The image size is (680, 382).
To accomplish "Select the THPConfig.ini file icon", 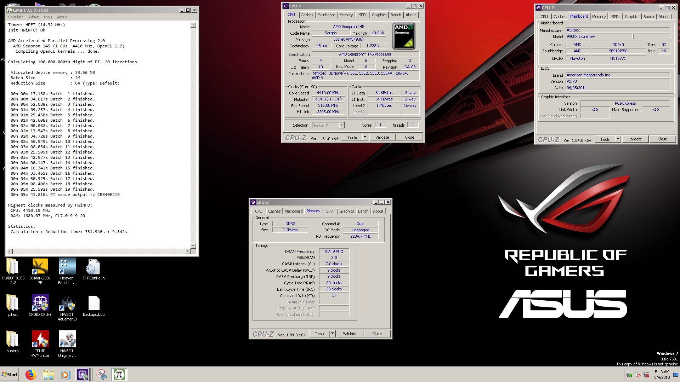I will click(x=94, y=270).
